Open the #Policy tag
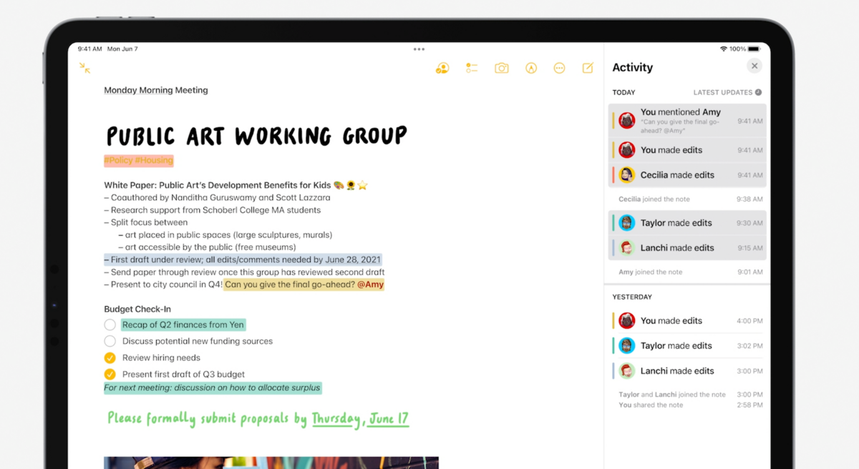 118,160
